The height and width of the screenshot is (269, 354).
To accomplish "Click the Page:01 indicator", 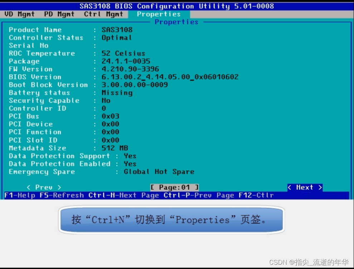I will click(175, 187).
